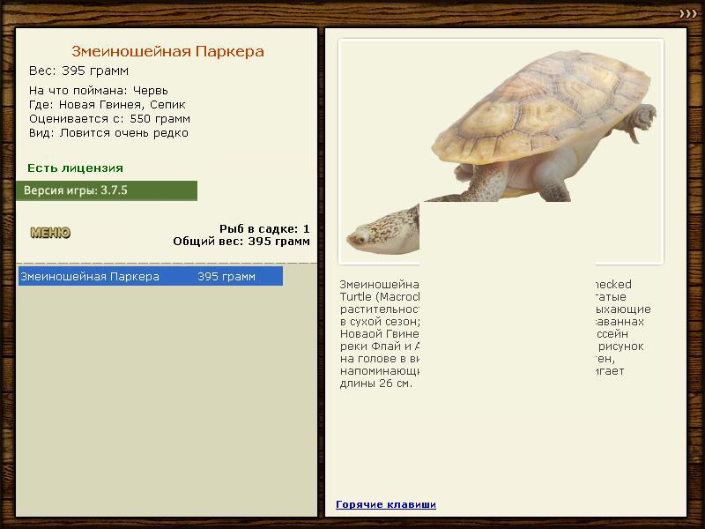Click the orange Змеиношейная Паркера title
The height and width of the screenshot is (529, 705).
[167, 51]
